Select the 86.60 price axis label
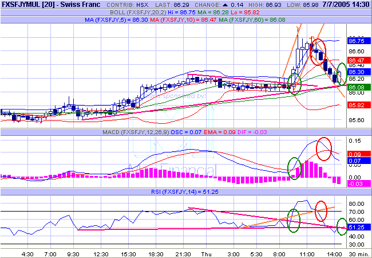 [x=357, y=52]
